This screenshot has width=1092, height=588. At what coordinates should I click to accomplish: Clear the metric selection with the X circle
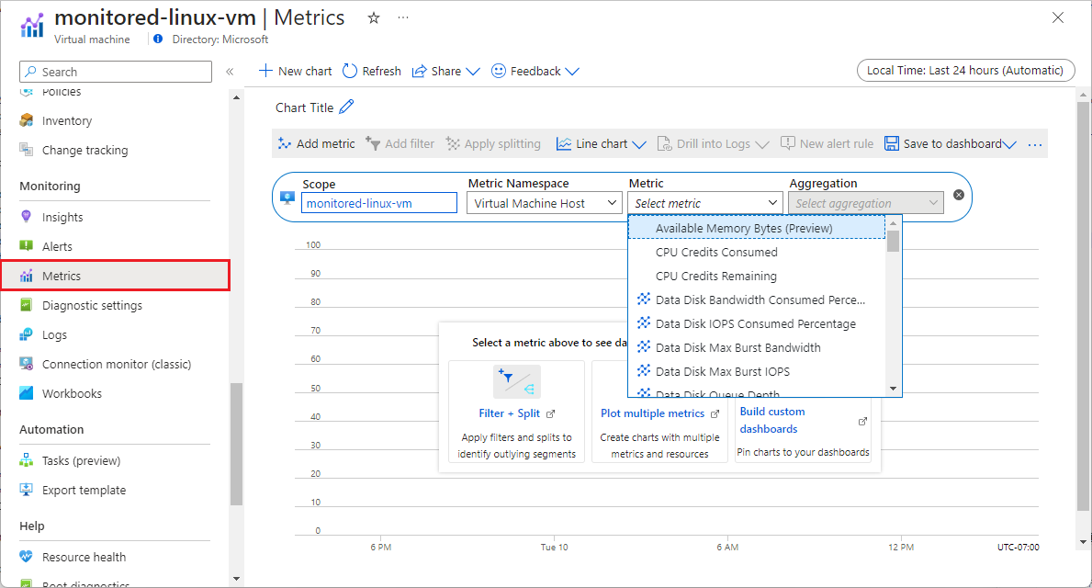(x=957, y=194)
